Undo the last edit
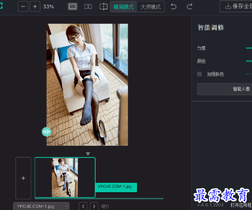 pyautogui.click(x=174, y=7)
